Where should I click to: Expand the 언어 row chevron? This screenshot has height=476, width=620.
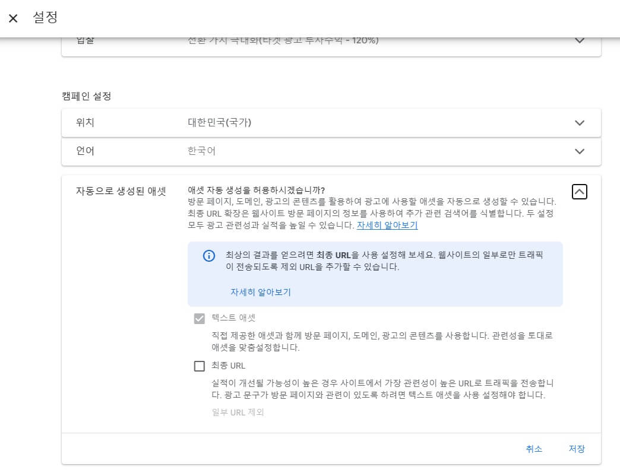point(579,151)
